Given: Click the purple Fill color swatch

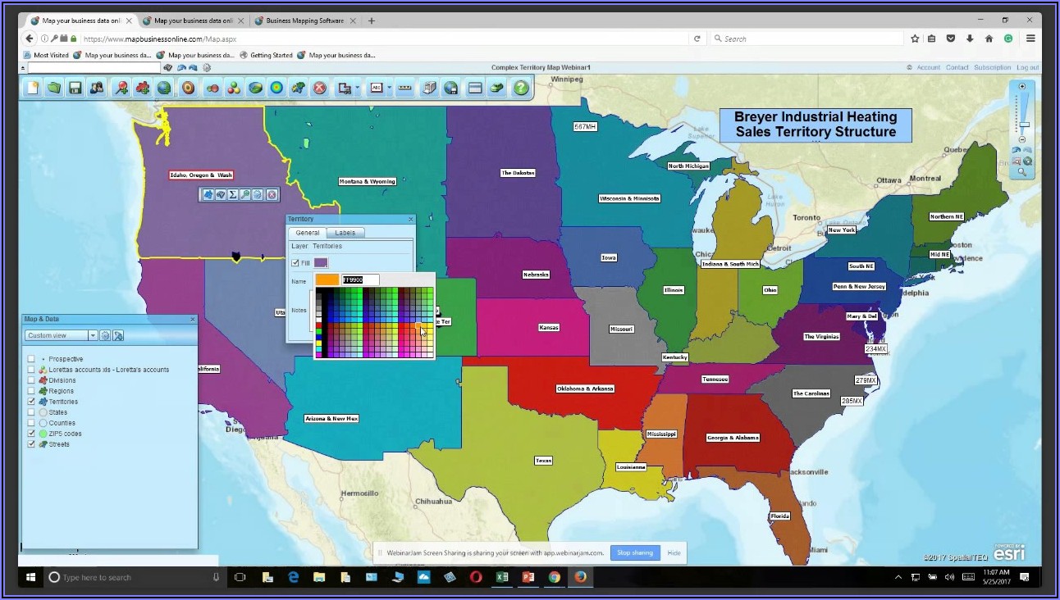Looking at the screenshot, I should (x=321, y=263).
